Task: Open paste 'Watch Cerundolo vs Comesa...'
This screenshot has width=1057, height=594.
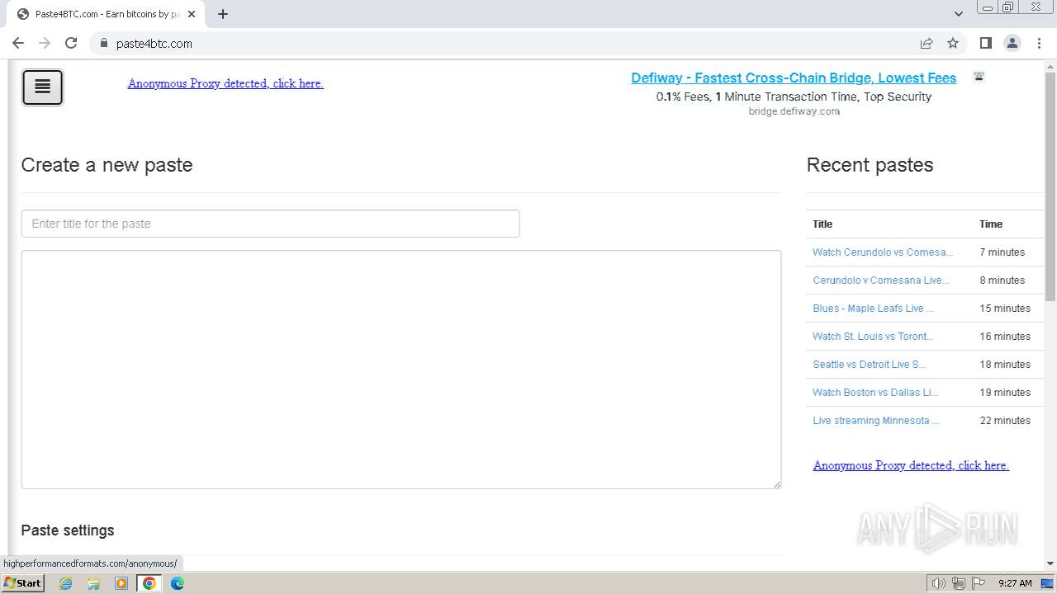Action: 883,252
